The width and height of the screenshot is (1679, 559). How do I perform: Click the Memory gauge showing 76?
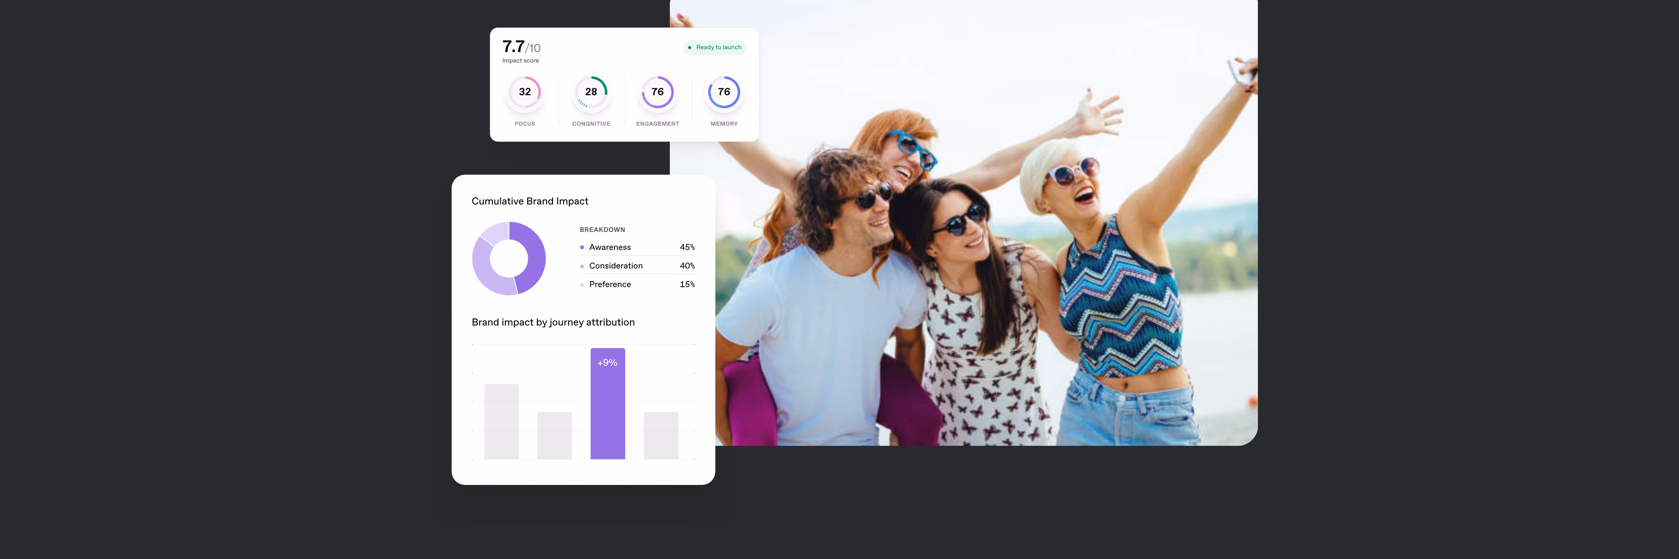(724, 92)
